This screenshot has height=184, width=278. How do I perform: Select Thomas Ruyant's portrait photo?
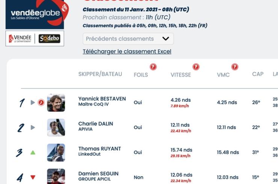tap(56, 152)
